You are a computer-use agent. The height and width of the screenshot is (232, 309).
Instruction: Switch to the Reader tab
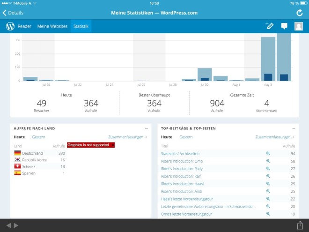point(24,26)
